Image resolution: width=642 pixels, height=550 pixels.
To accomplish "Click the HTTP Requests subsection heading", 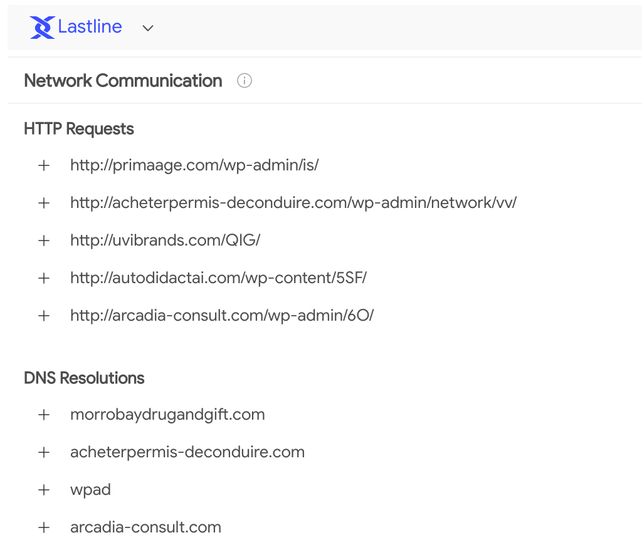I will click(78, 129).
